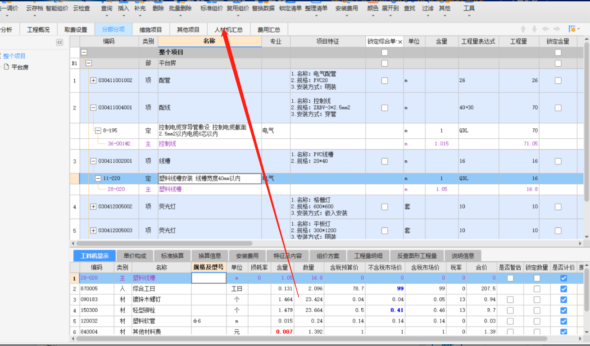Click the 替换数据 toolbar button
This screenshot has width=590, height=346.
(x=263, y=8)
